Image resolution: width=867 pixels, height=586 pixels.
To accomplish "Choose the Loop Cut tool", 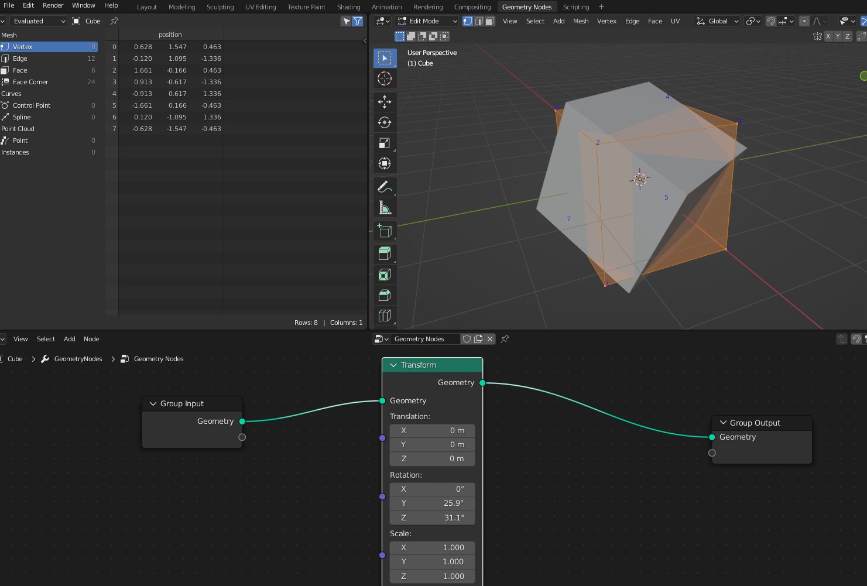I will [x=385, y=316].
